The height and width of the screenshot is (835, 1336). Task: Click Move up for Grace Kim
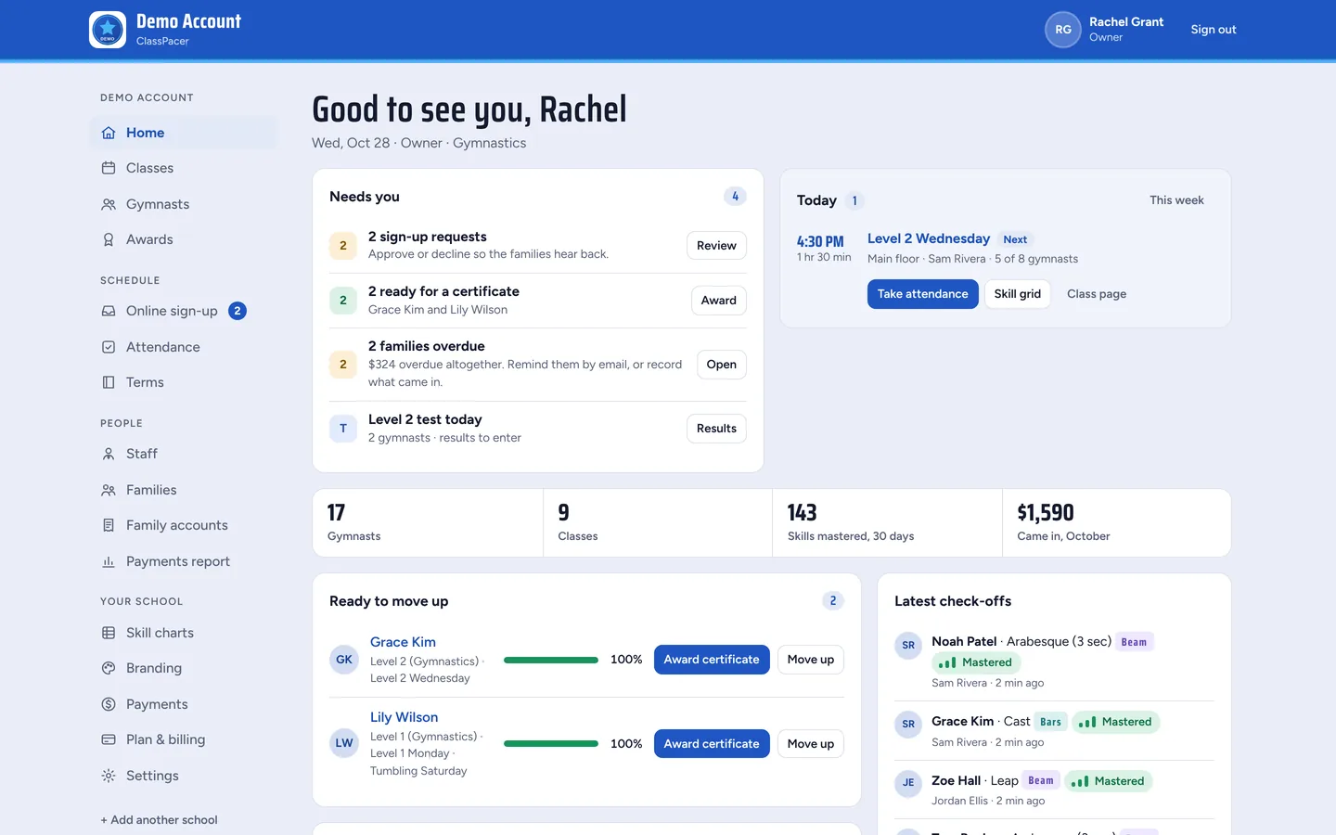810,660
